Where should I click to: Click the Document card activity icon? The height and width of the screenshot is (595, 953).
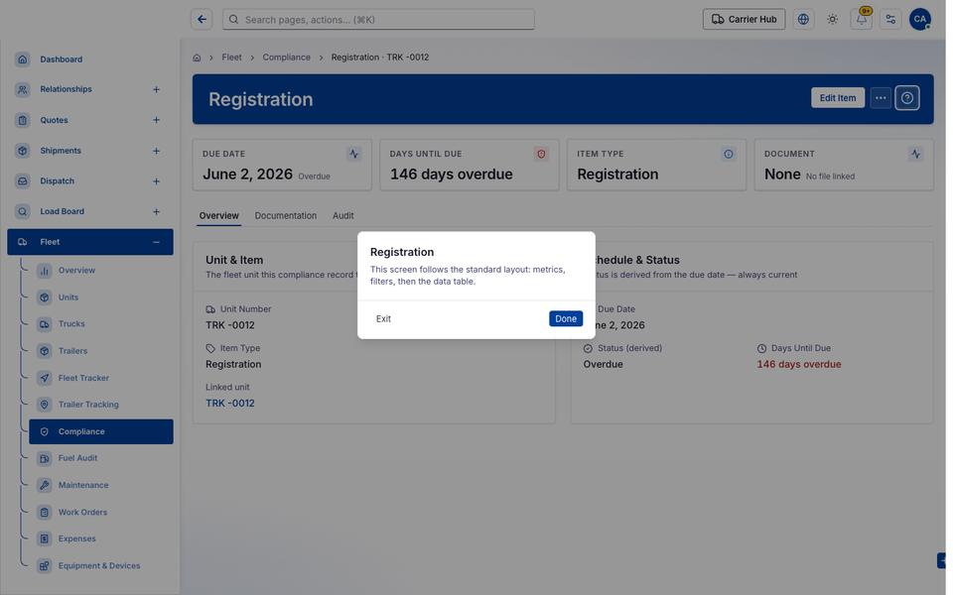pyautogui.click(x=915, y=155)
